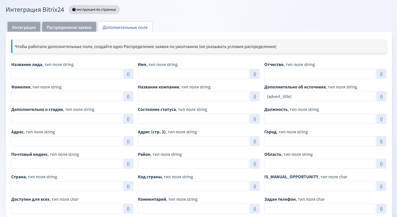397x217 pixels.
Task: Click into the Район field
Action: 193,164
